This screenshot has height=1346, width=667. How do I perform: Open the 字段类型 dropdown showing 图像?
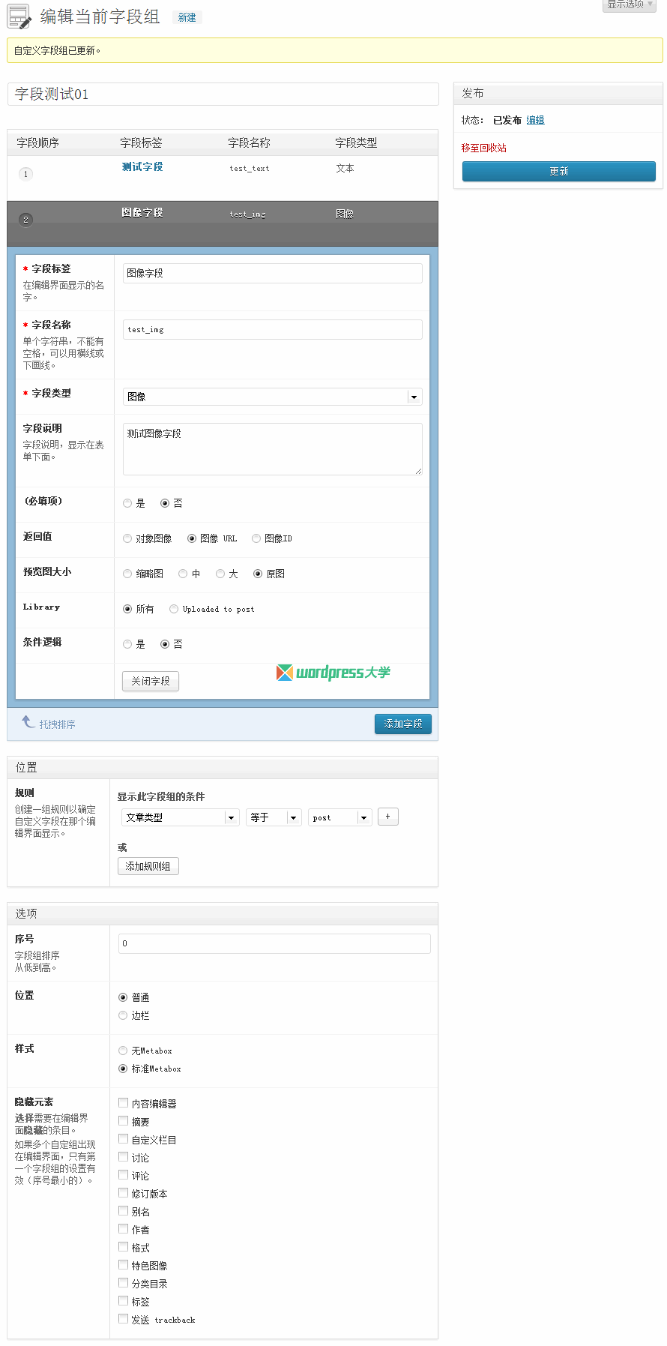(x=273, y=397)
